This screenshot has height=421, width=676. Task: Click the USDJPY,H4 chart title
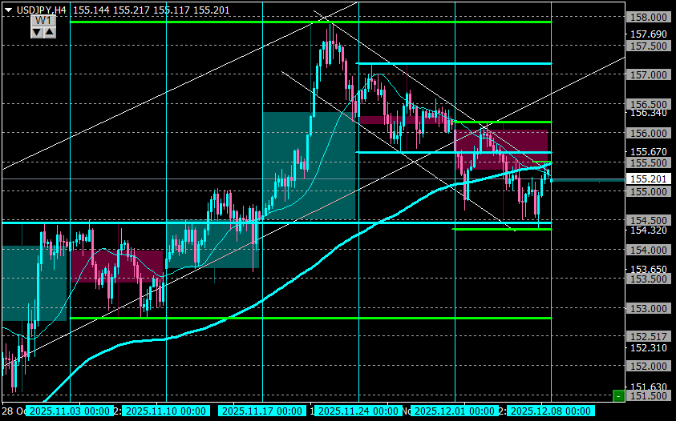[42, 10]
